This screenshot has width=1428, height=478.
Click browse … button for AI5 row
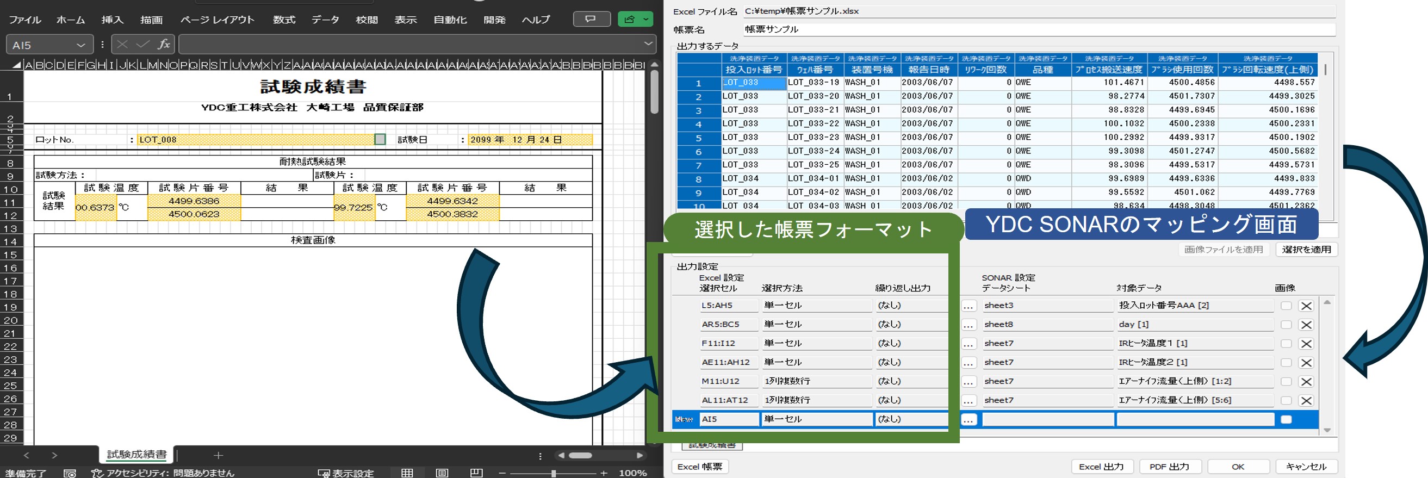pos(968,420)
